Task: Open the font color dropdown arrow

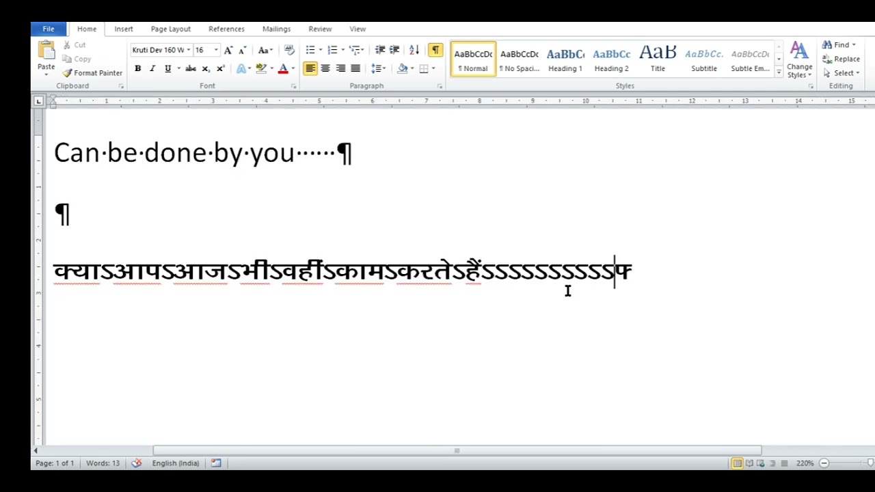Action: point(293,68)
